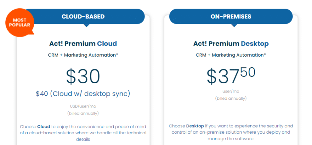Click pointer arrow below Cloud-Based header
This screenshot has width=312, height=145.
click(86, 25)
